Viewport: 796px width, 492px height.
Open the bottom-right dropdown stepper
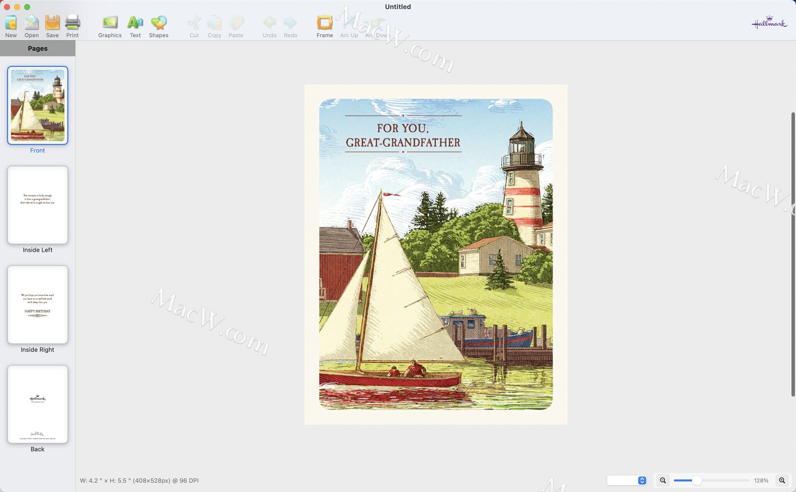[642, 480]
